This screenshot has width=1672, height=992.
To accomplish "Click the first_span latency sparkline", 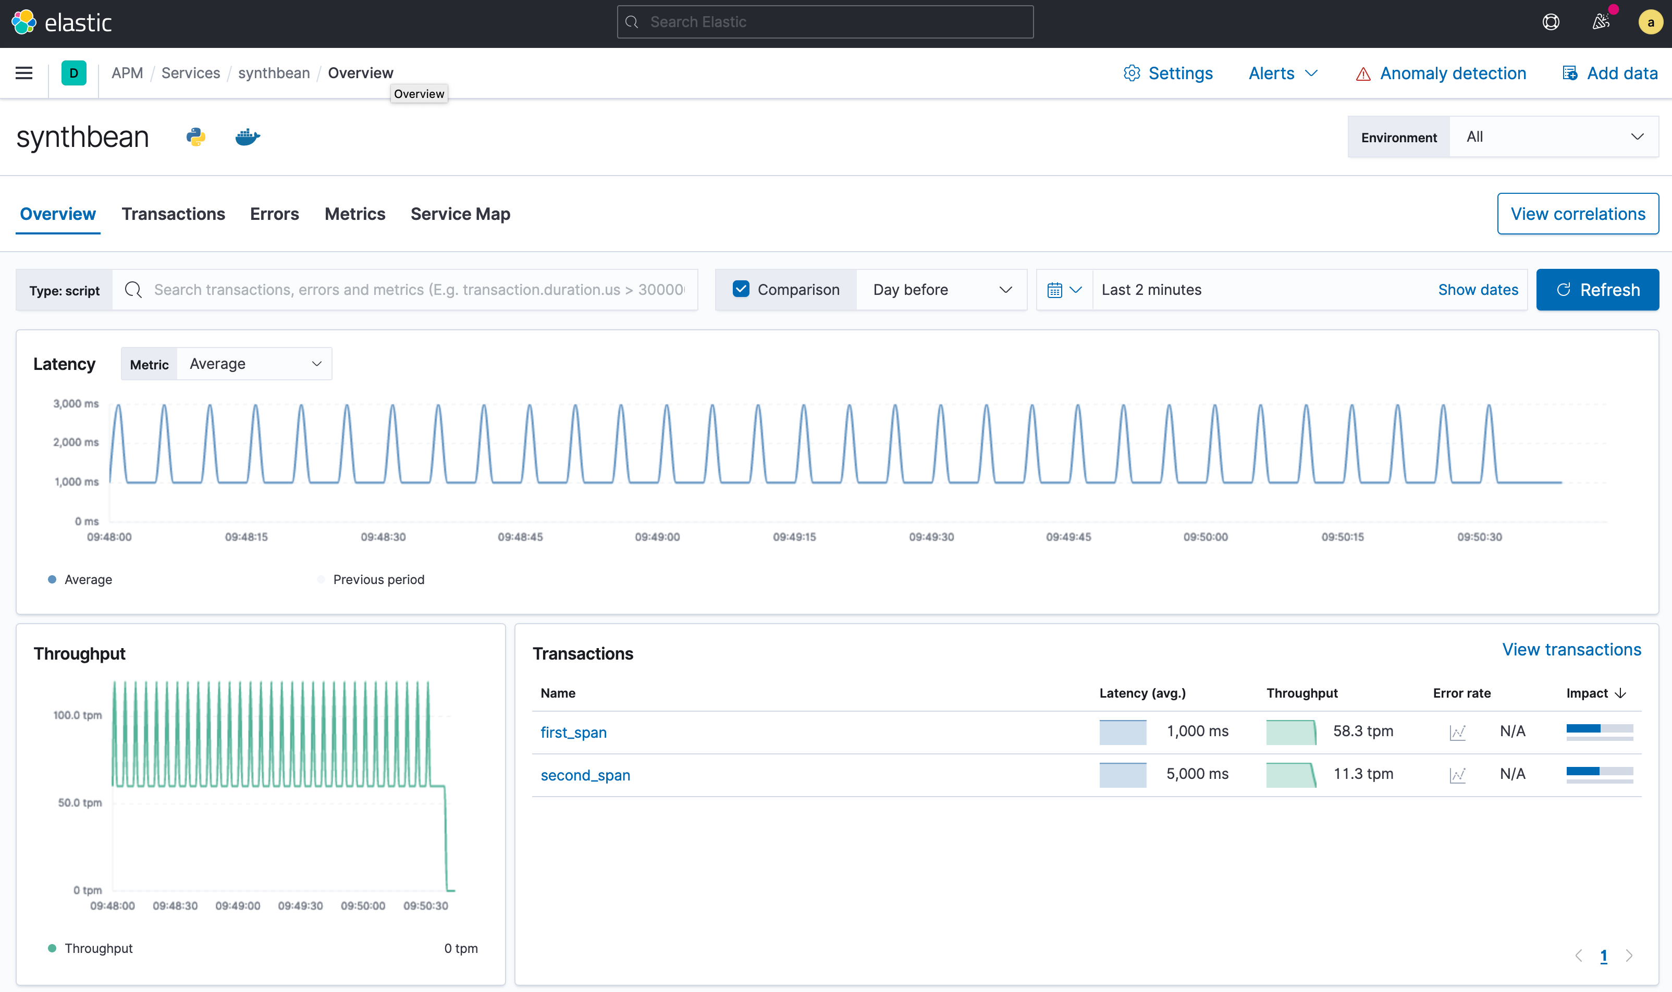I will click(x=1123, y=732).
